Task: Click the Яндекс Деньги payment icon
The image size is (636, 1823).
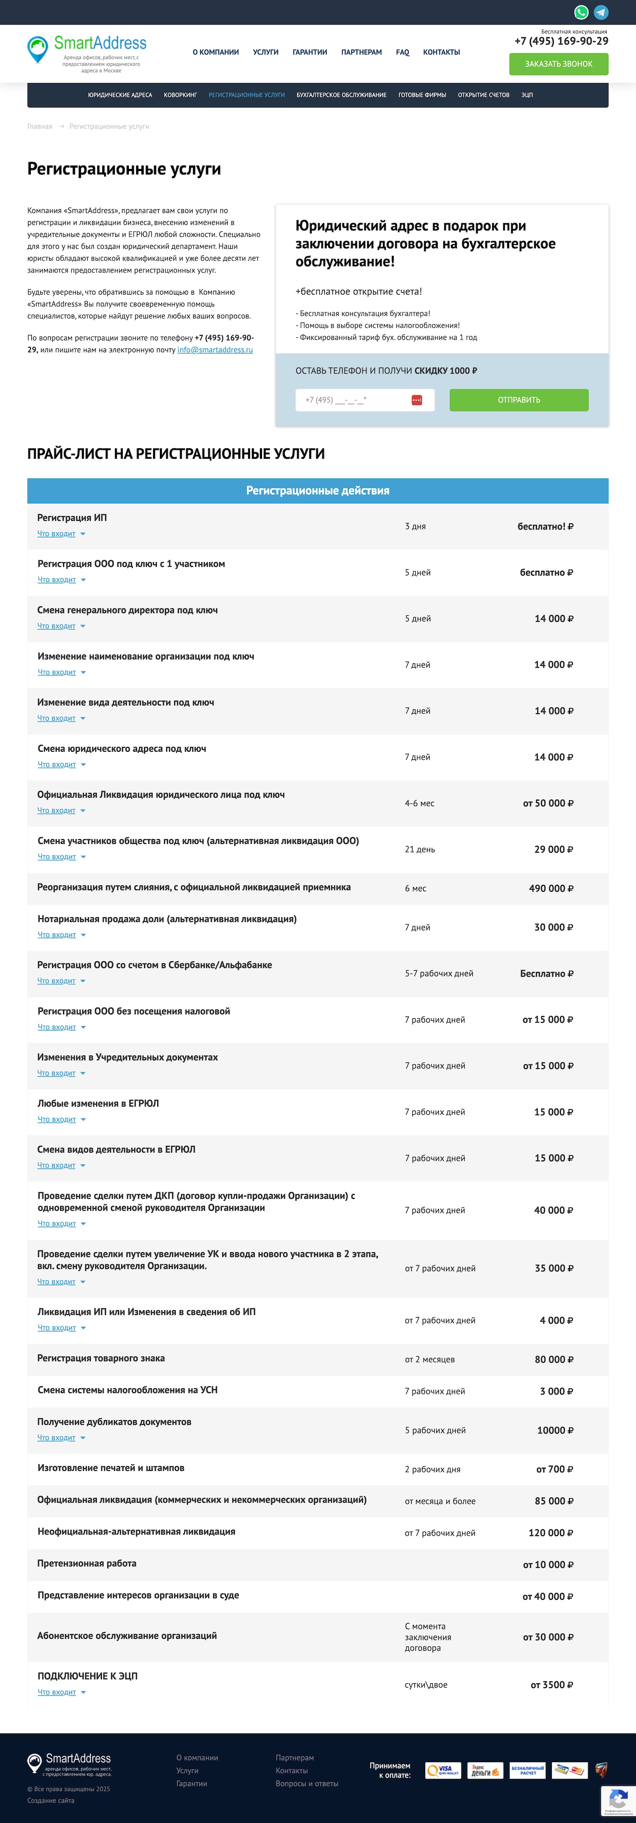Action: (485, 1769)
